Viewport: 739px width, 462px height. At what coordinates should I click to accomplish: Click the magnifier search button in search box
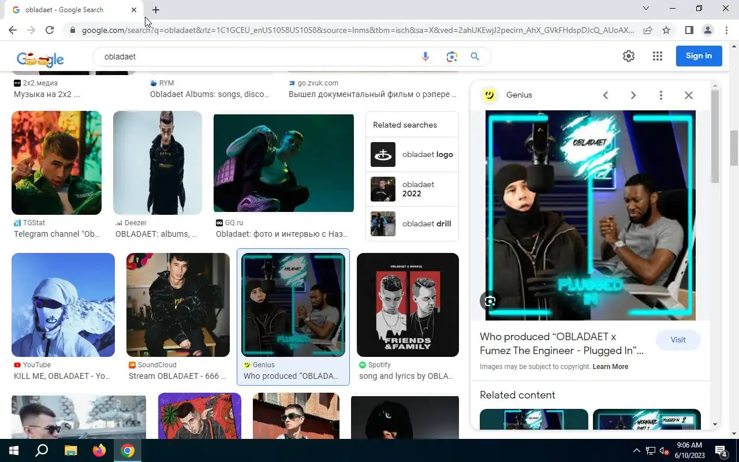pyautogui.click(x=475, y=57)
